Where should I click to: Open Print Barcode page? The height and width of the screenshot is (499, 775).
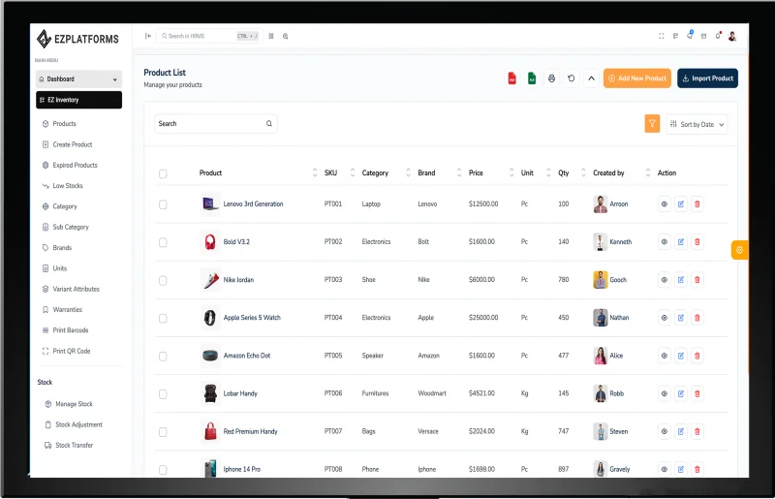tap(65, 330)
